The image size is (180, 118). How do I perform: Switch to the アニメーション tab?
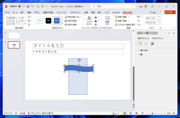(62, 12)
